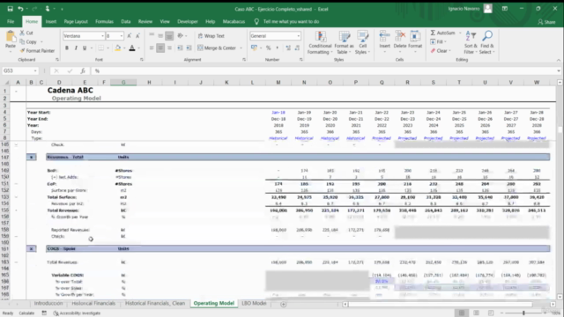Click the Decrease Font Size icon
This screenshot has height=317, width=564.
click(137, 36)
